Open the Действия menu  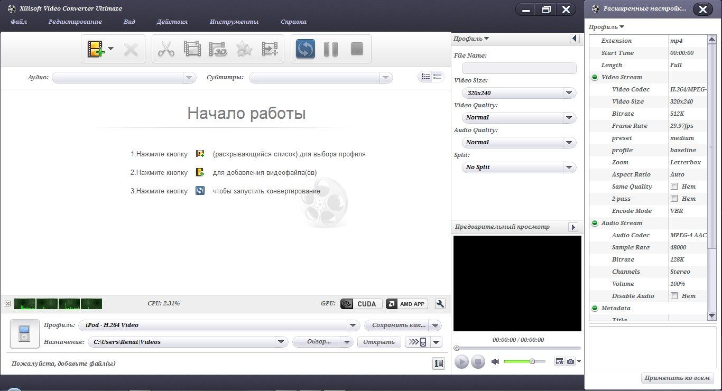172,22
